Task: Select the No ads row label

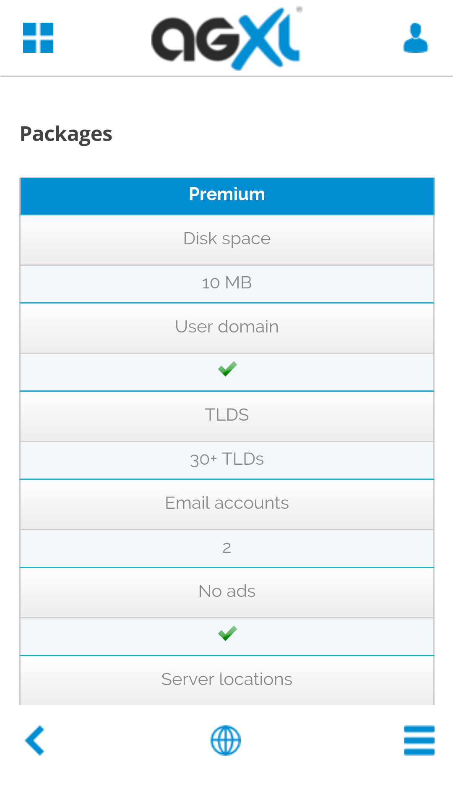Action: [227, 591]
